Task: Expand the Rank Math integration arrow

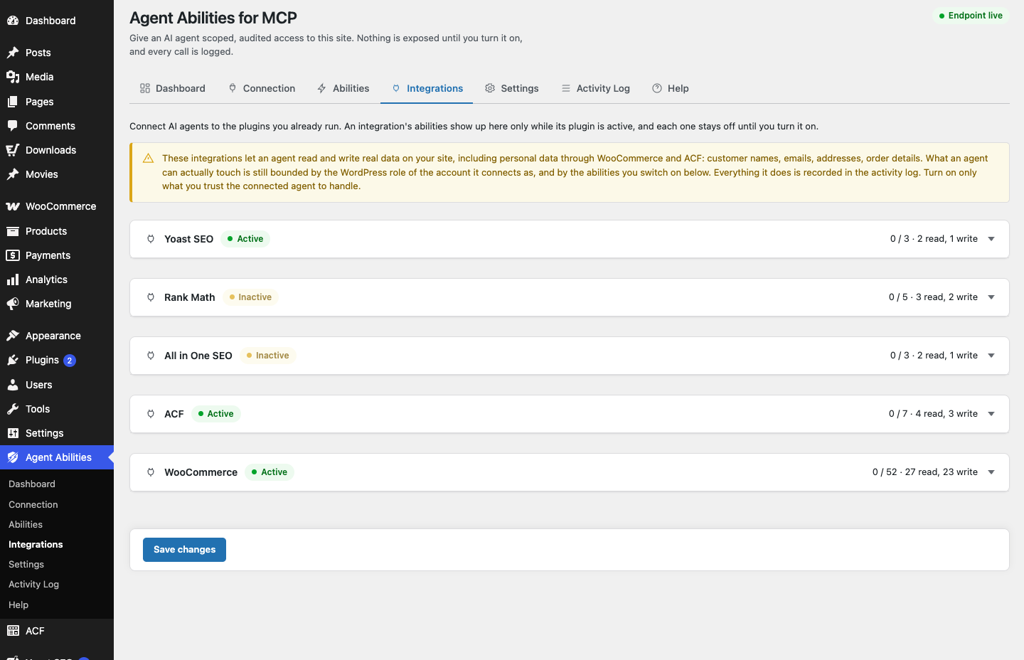Action: pos(991,297)
